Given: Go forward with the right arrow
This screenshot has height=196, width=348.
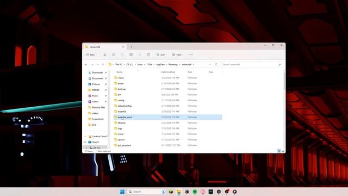Looking at the screenshot, I should tap(92, 64).
